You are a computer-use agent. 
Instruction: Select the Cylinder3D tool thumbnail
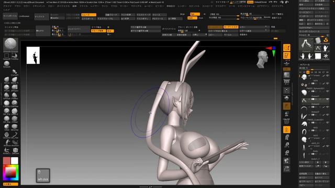[318, 40]
